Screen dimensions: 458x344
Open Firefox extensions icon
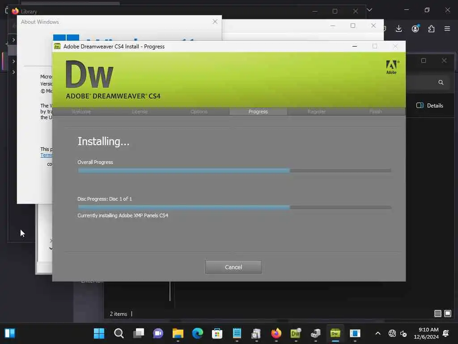431,29
